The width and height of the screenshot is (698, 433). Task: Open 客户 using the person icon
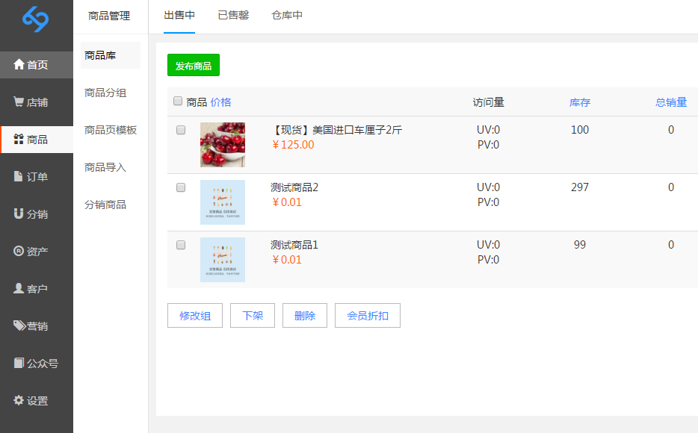[19, 289]
